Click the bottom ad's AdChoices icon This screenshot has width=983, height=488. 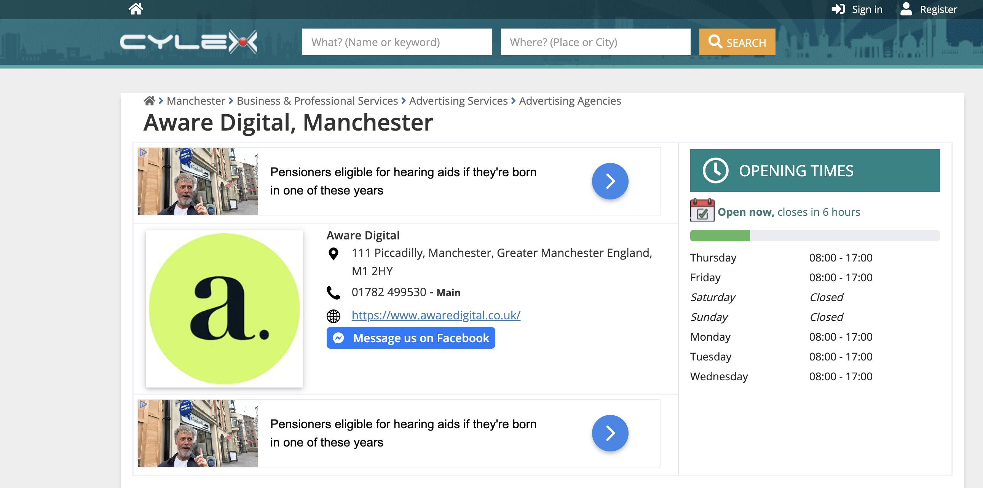(x=143, y=404)
